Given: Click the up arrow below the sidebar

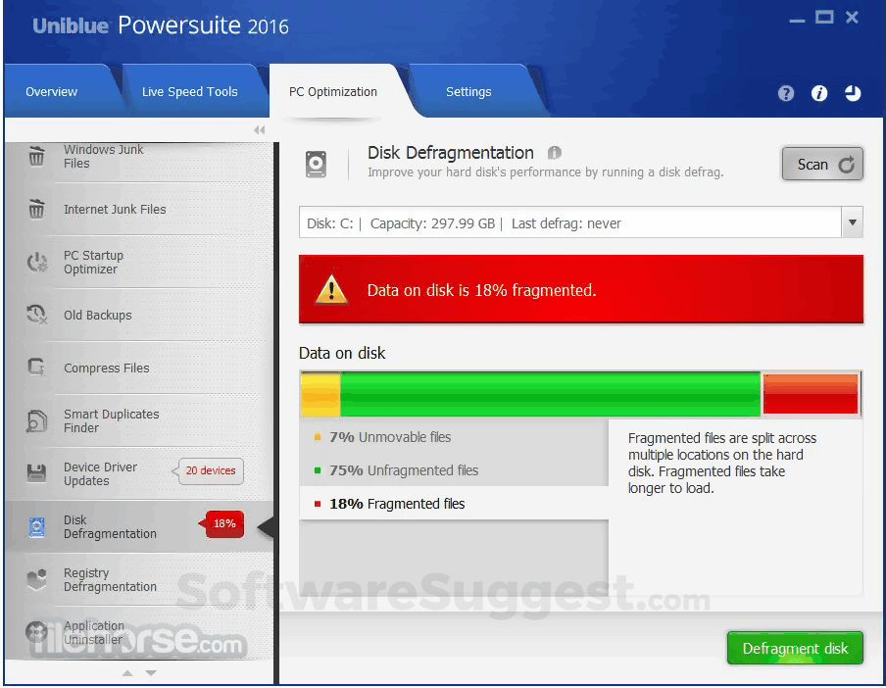Looking at the screenshot, I should 127,673.
